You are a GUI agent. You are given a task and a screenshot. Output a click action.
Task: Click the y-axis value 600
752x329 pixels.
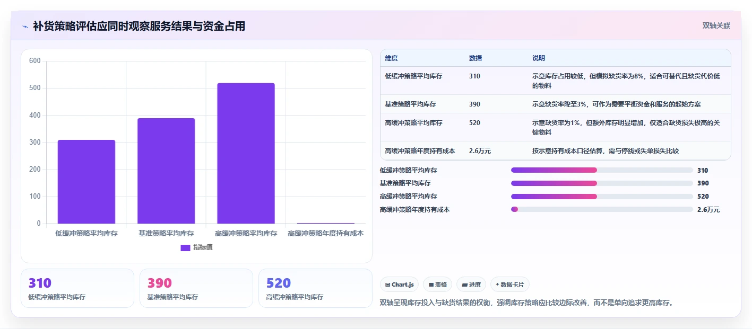click(35, 61)
